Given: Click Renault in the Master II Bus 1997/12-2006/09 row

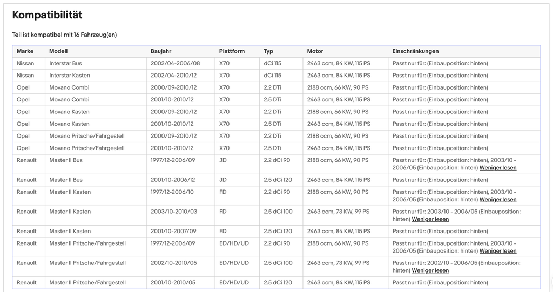Looking at the screenshot, I should [x=26, y=160].
